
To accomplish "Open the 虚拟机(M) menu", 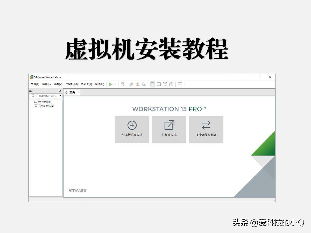I will point(72,84).
